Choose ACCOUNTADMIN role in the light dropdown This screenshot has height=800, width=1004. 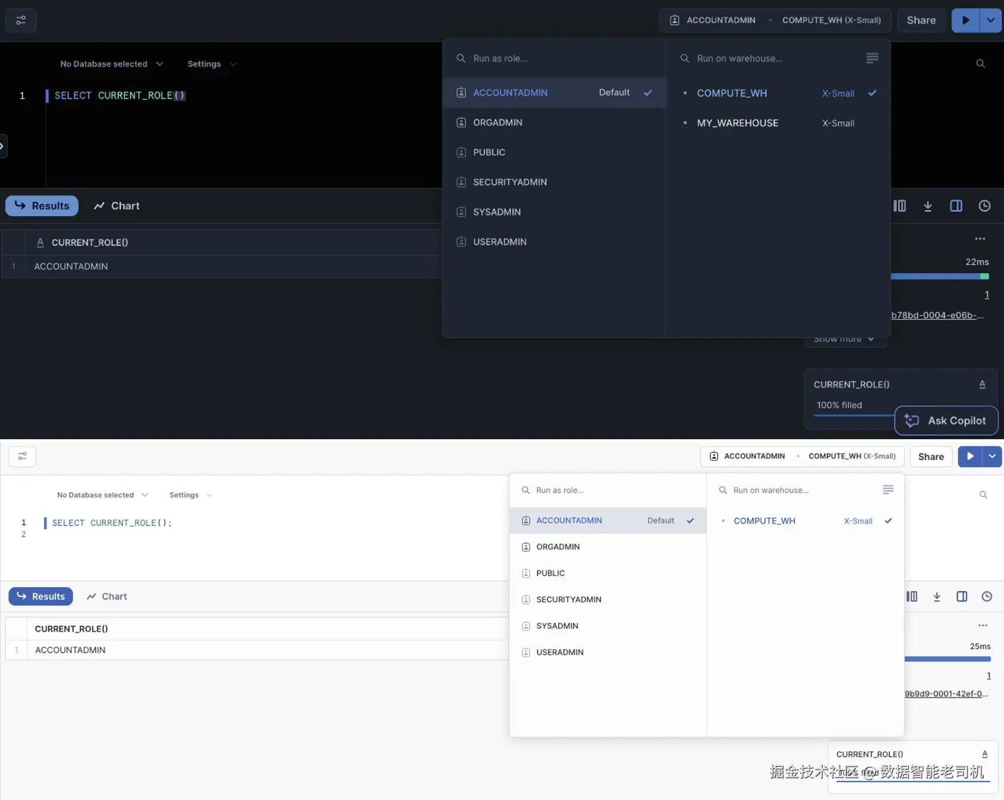coord(608,520)
